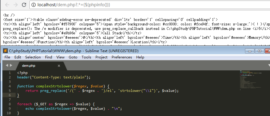Go to next tab with right arrow
The image size is (270, 116).
tap(11, 65)
